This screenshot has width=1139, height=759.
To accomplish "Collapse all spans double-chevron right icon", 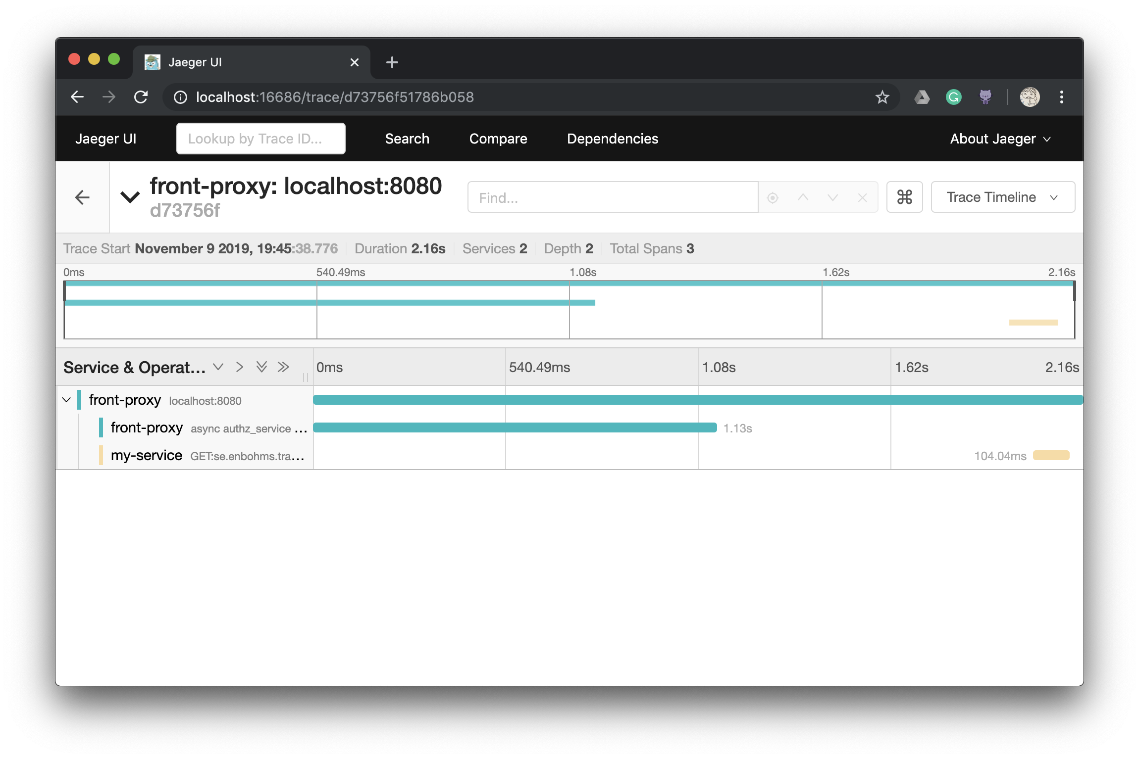I will coord(283,367).
